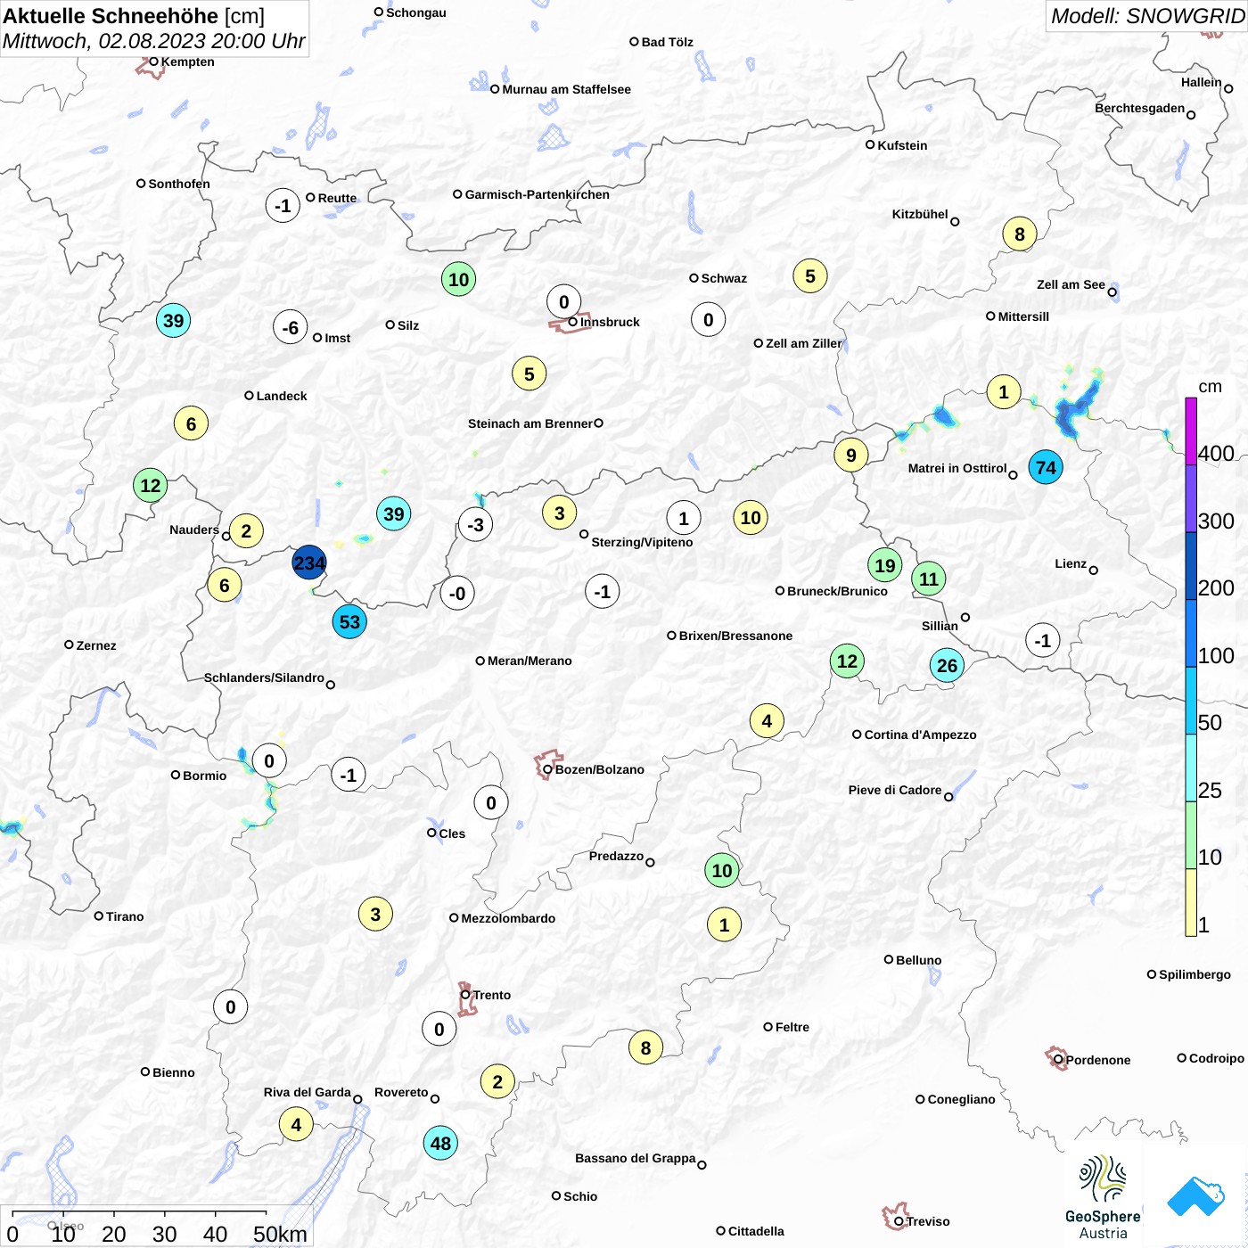This screenshot has width=1248, height=1248.
Task: Select the Innsbruck city label
Action: click(x=610, y=322)
